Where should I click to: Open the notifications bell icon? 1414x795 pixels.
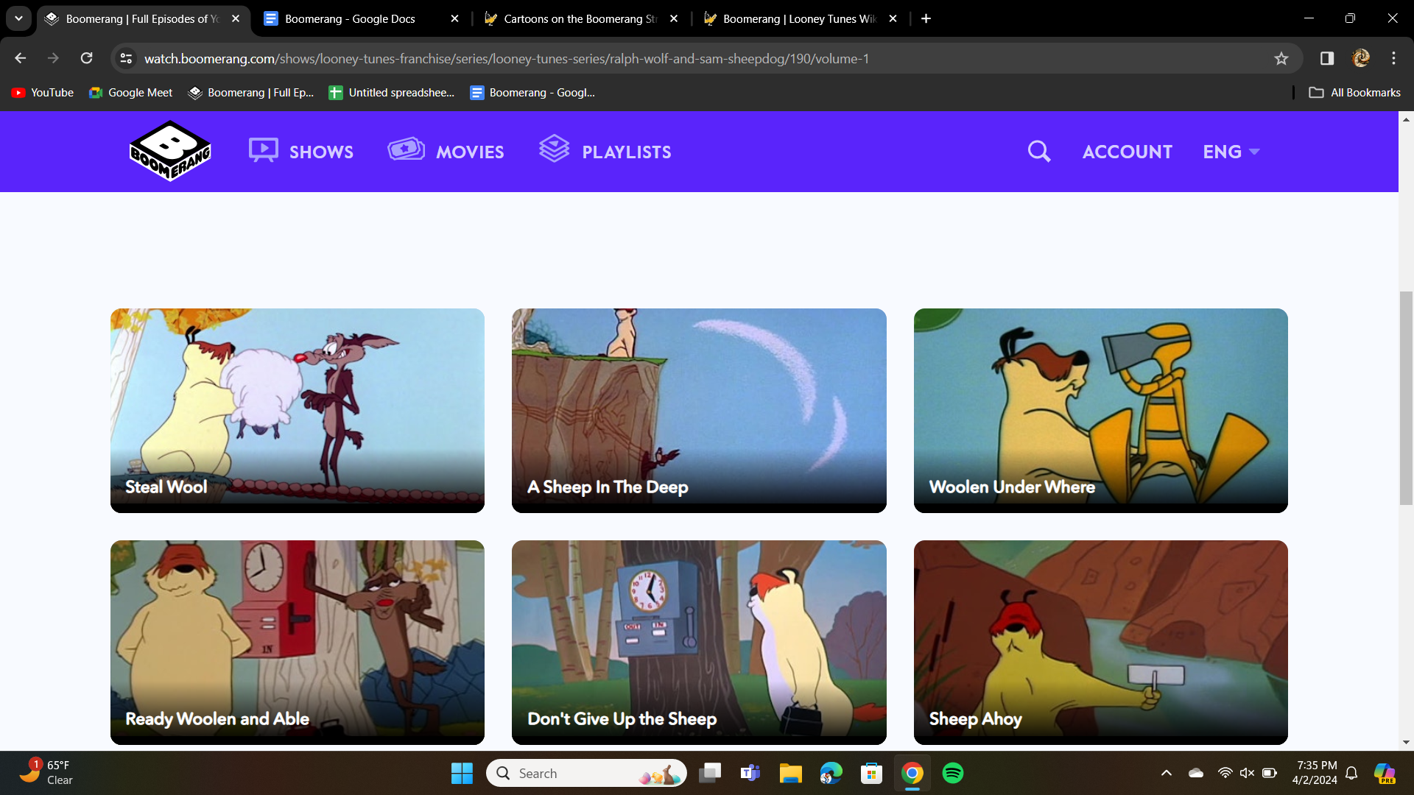tap(1351, 773)
